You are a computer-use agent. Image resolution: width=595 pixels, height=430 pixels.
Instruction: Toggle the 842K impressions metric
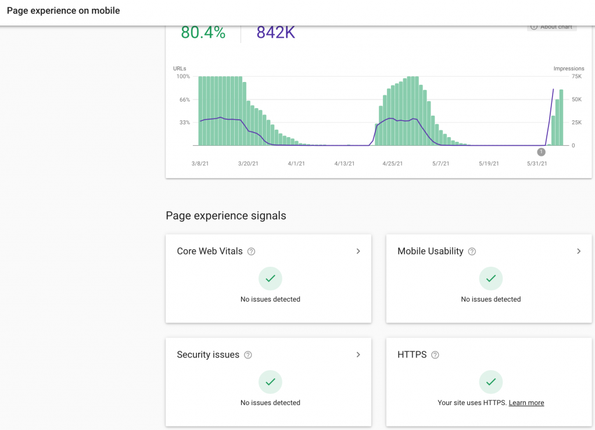275,33
